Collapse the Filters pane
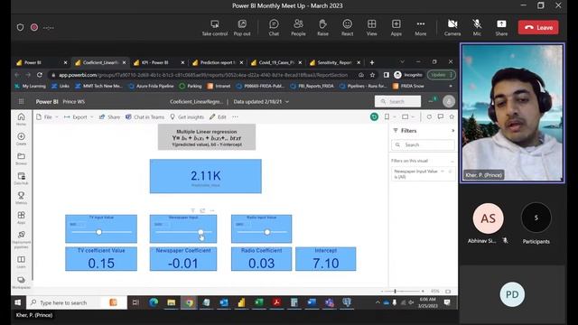578x325 pixels. [452, 130]
